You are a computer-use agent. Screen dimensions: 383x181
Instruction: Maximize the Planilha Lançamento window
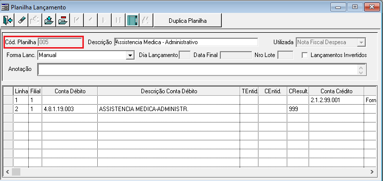(x=355, y=7)
